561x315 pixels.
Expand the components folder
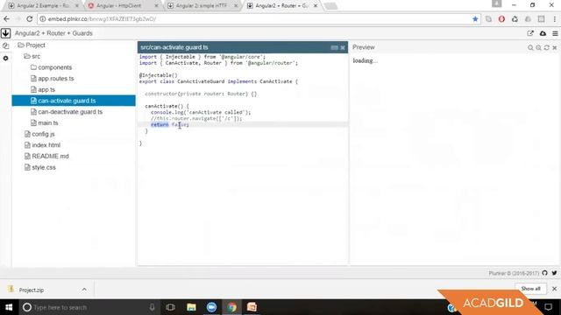coord(51,67)
